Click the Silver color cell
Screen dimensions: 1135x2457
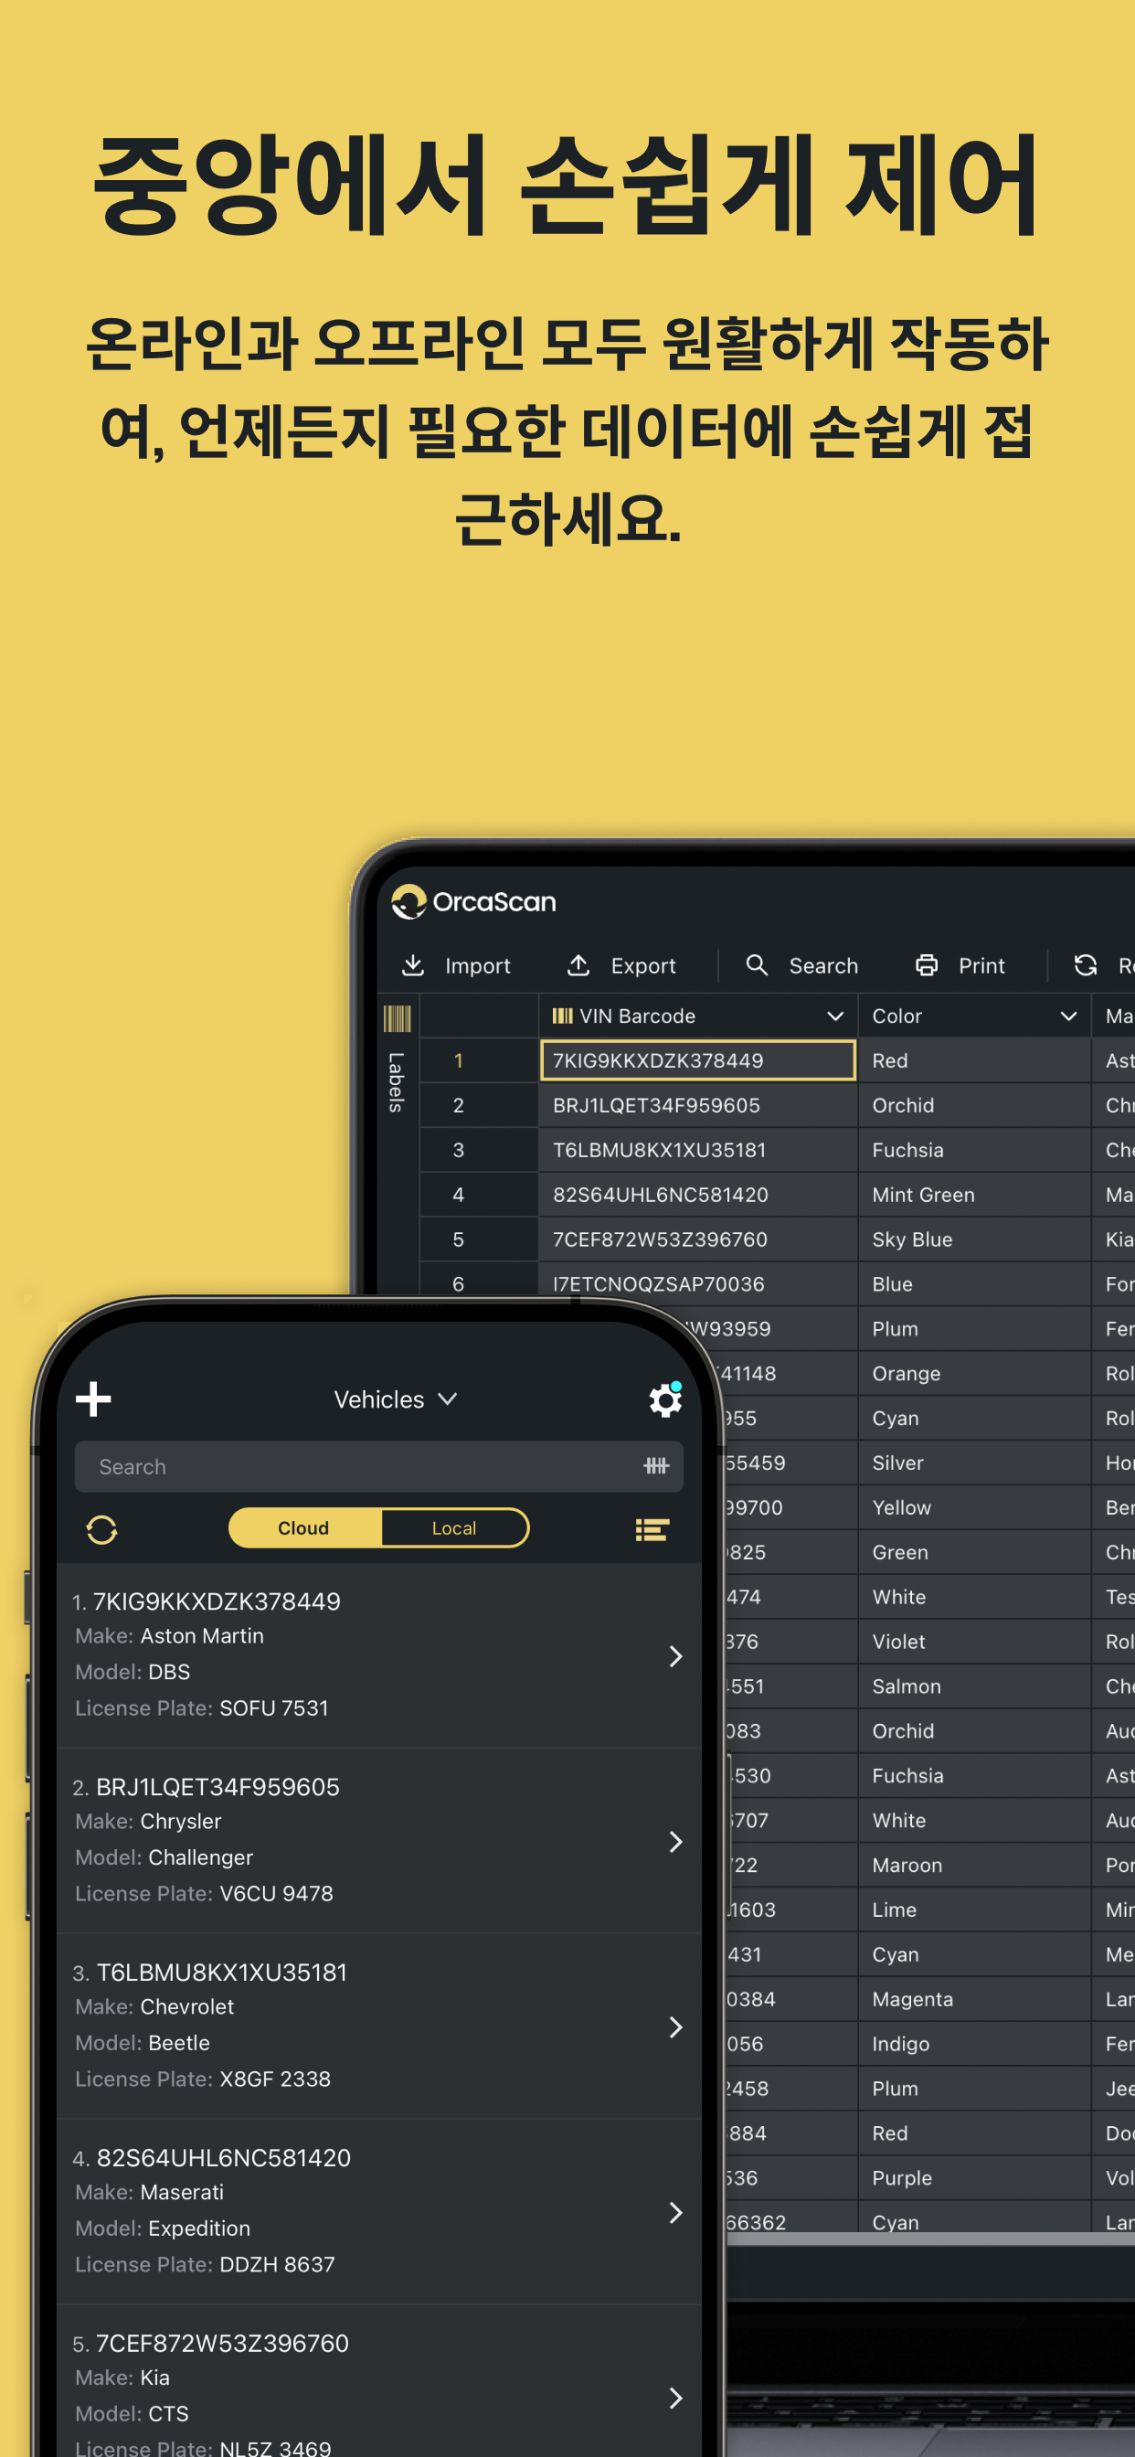[975, 1463]
